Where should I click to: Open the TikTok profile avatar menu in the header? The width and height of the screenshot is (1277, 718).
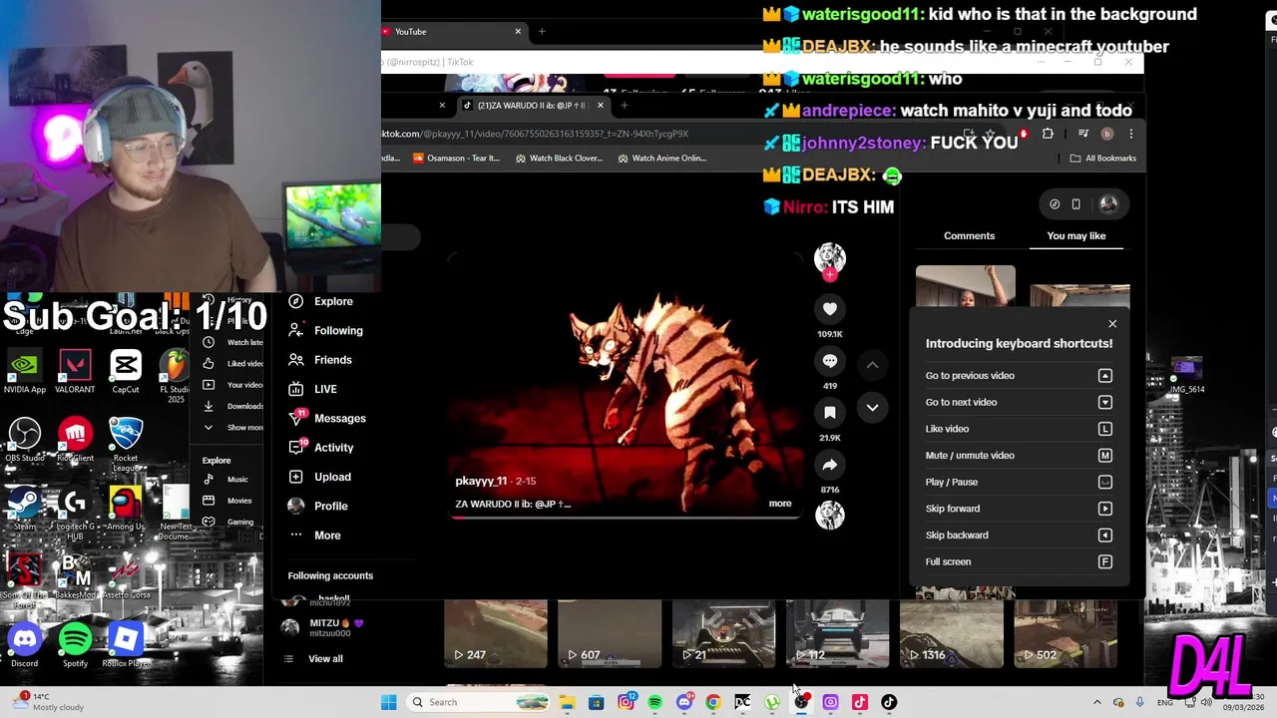coord(1108,204)
